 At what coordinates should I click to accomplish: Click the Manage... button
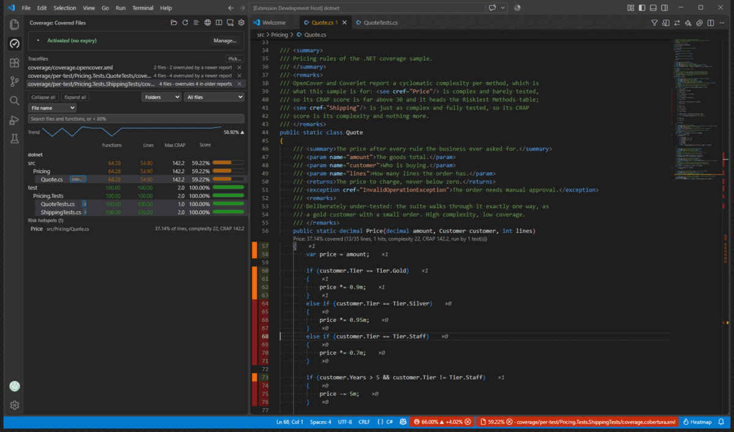click(224, 40)
